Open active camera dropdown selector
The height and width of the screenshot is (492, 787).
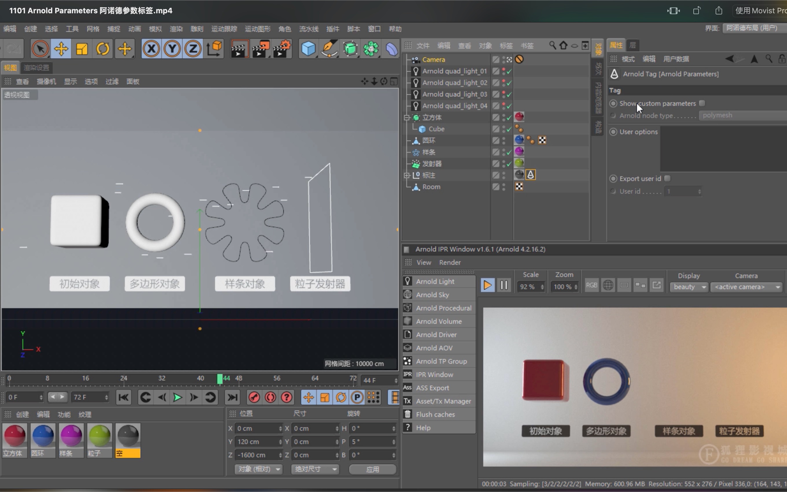(x=745, y=287)
